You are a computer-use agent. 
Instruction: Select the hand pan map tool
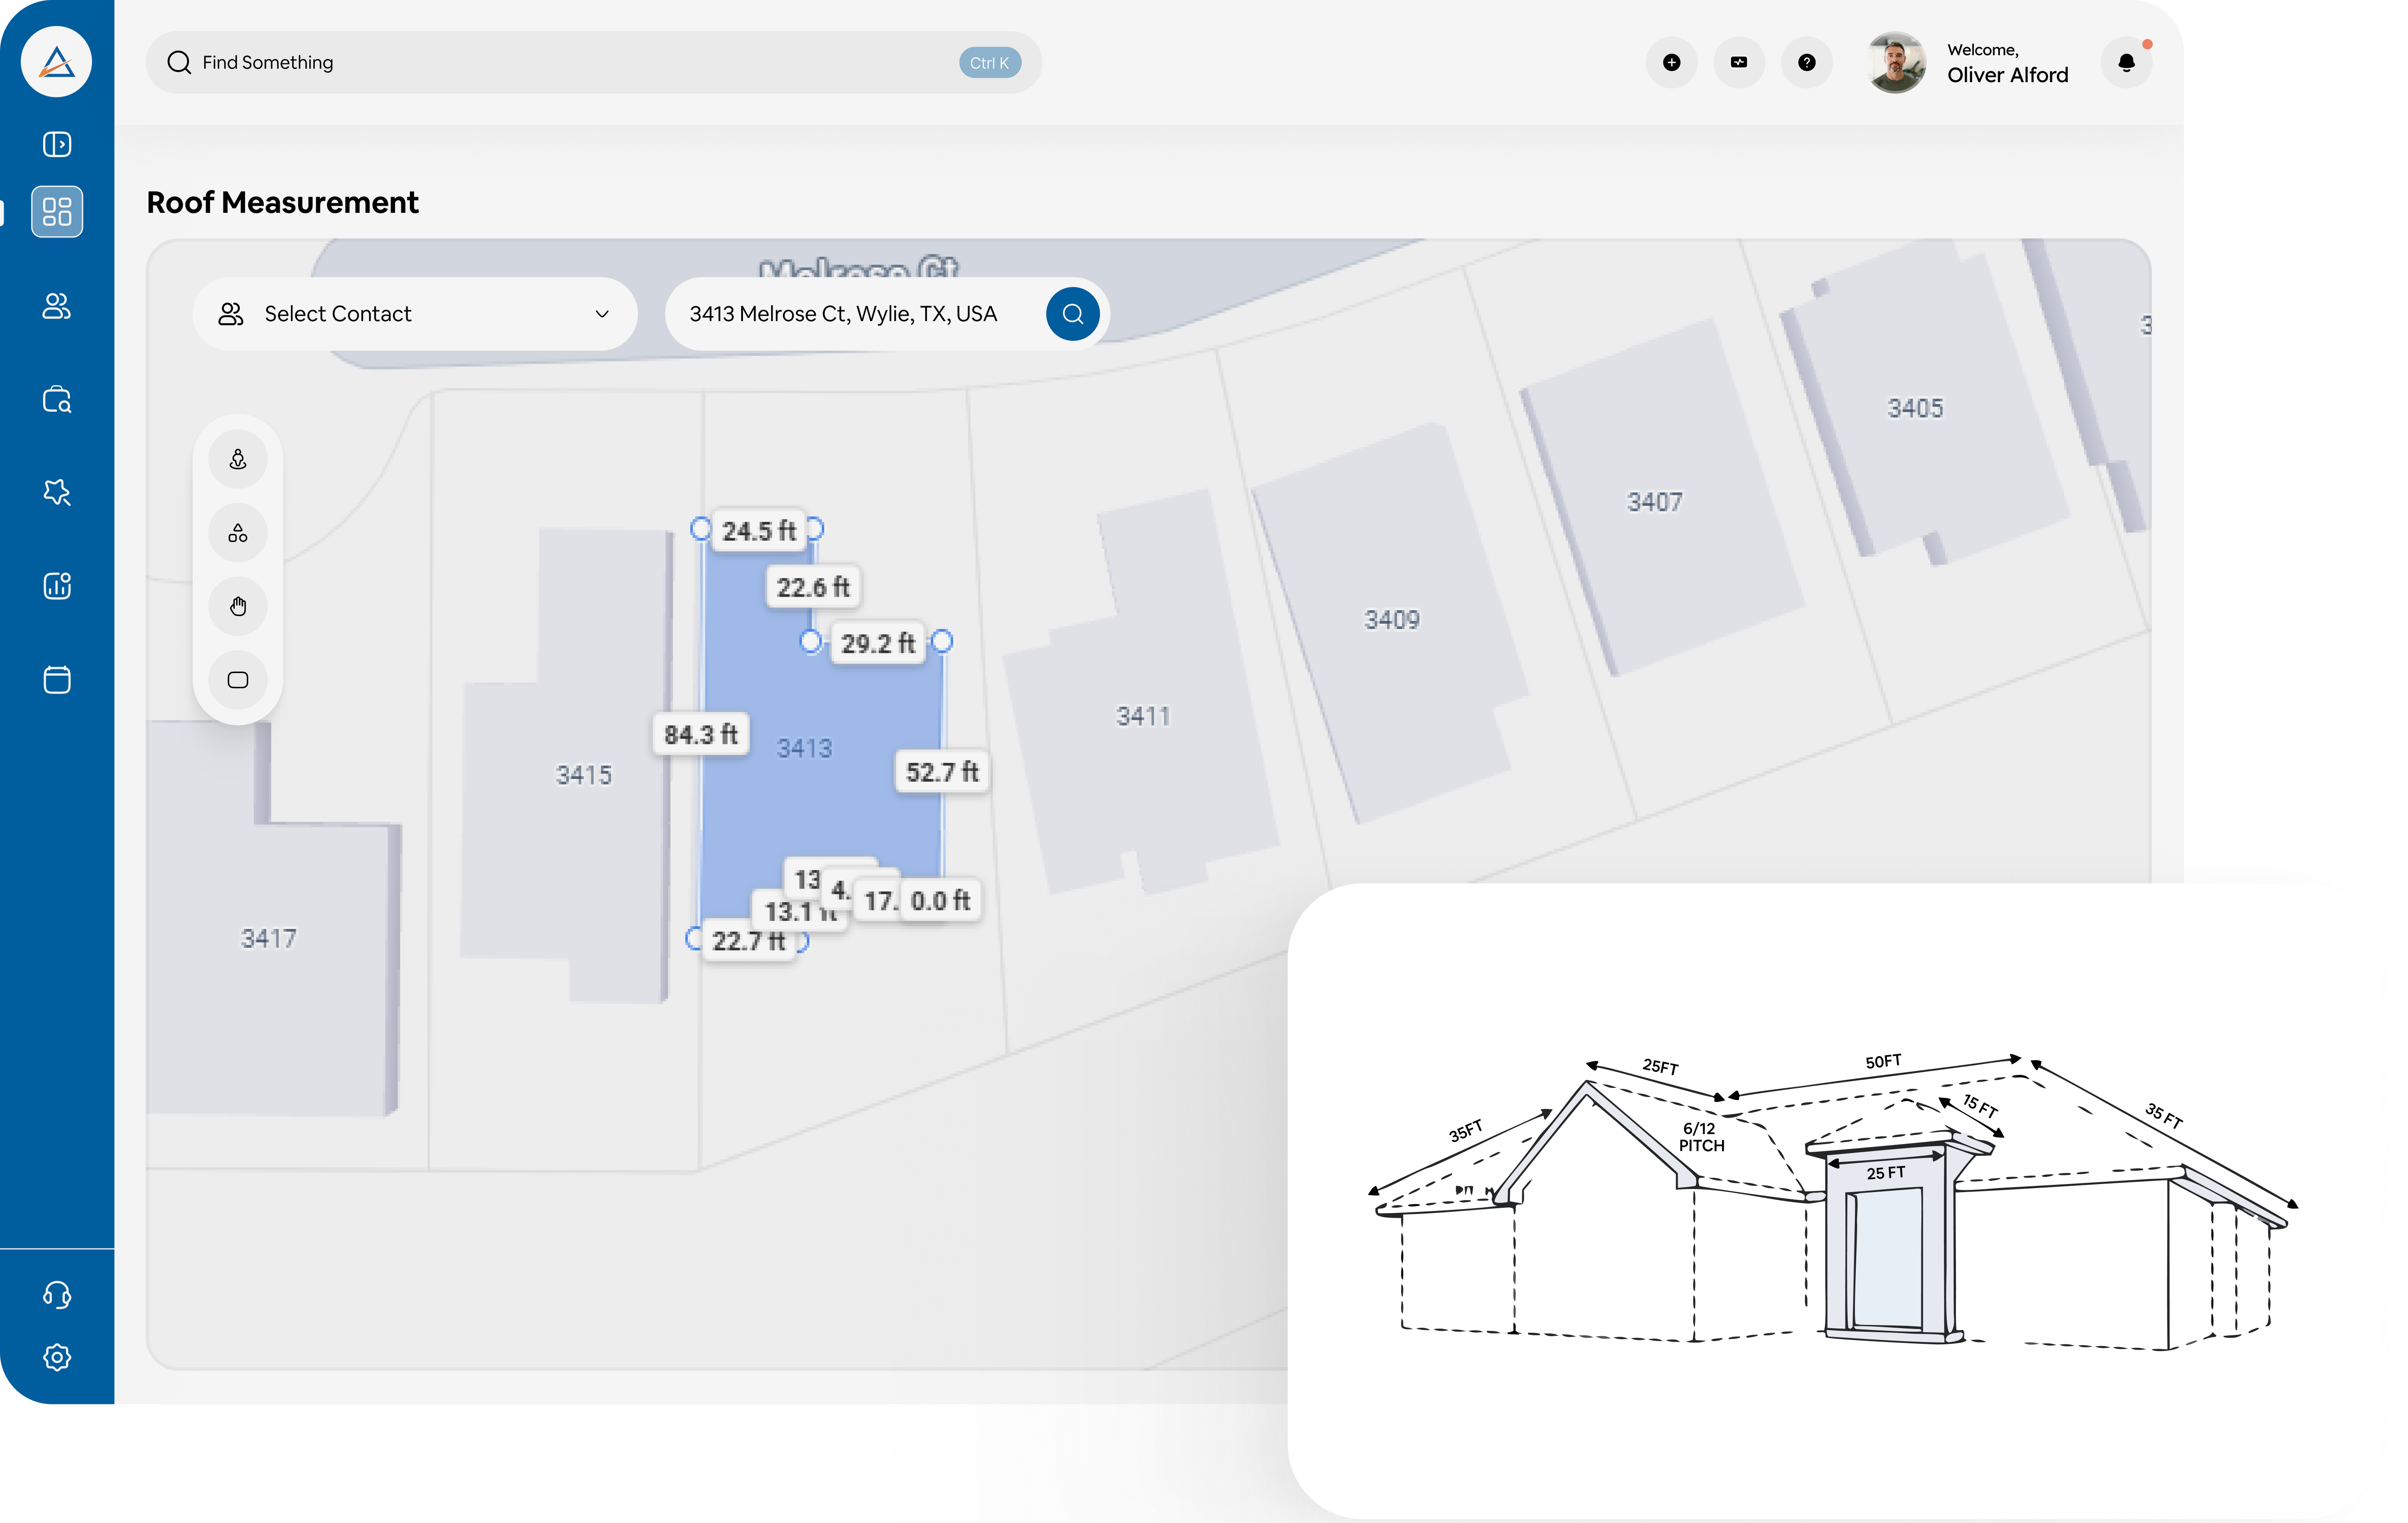238,607
